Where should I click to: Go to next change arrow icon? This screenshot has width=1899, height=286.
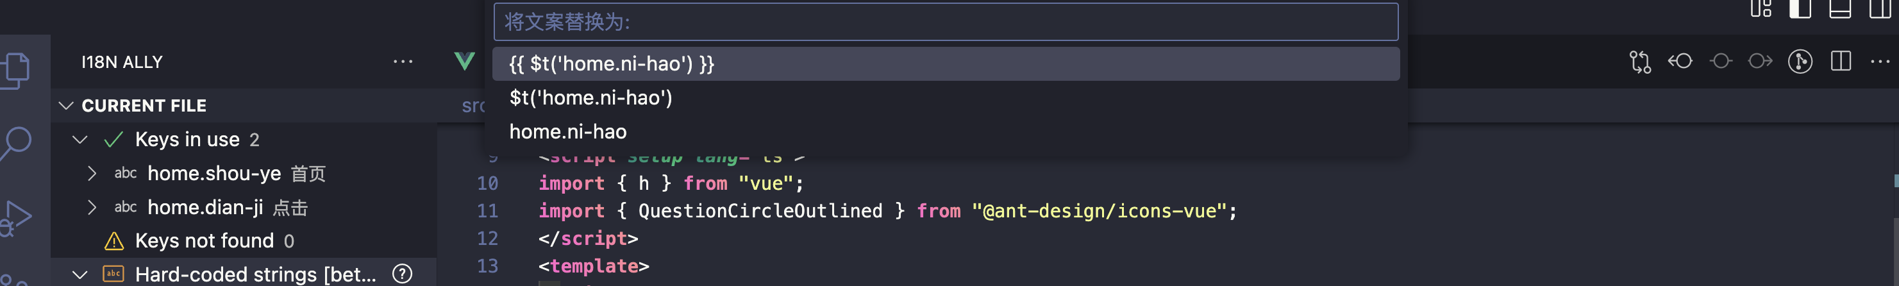1761,61
